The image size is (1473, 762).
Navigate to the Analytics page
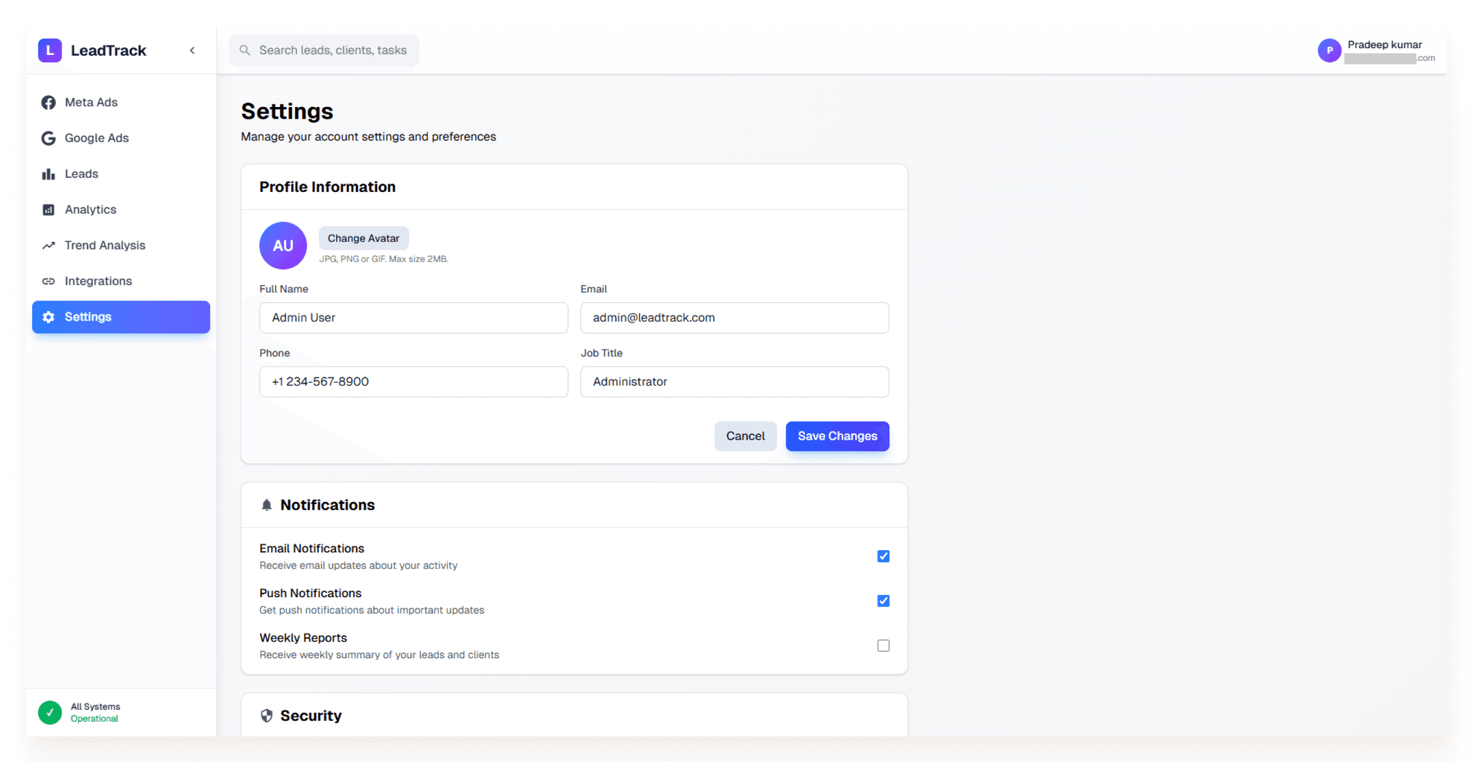pos(121,210)
